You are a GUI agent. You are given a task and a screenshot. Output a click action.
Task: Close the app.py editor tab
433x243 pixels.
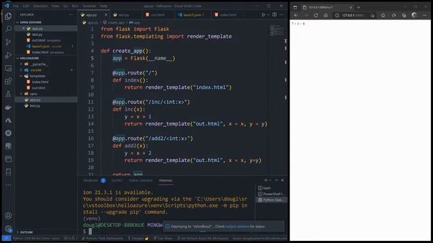pos(106,15)
